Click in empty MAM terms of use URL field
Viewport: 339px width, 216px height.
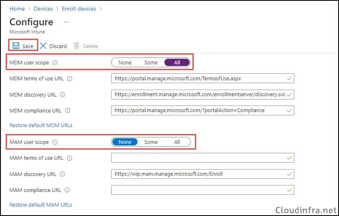pos(203,158)
